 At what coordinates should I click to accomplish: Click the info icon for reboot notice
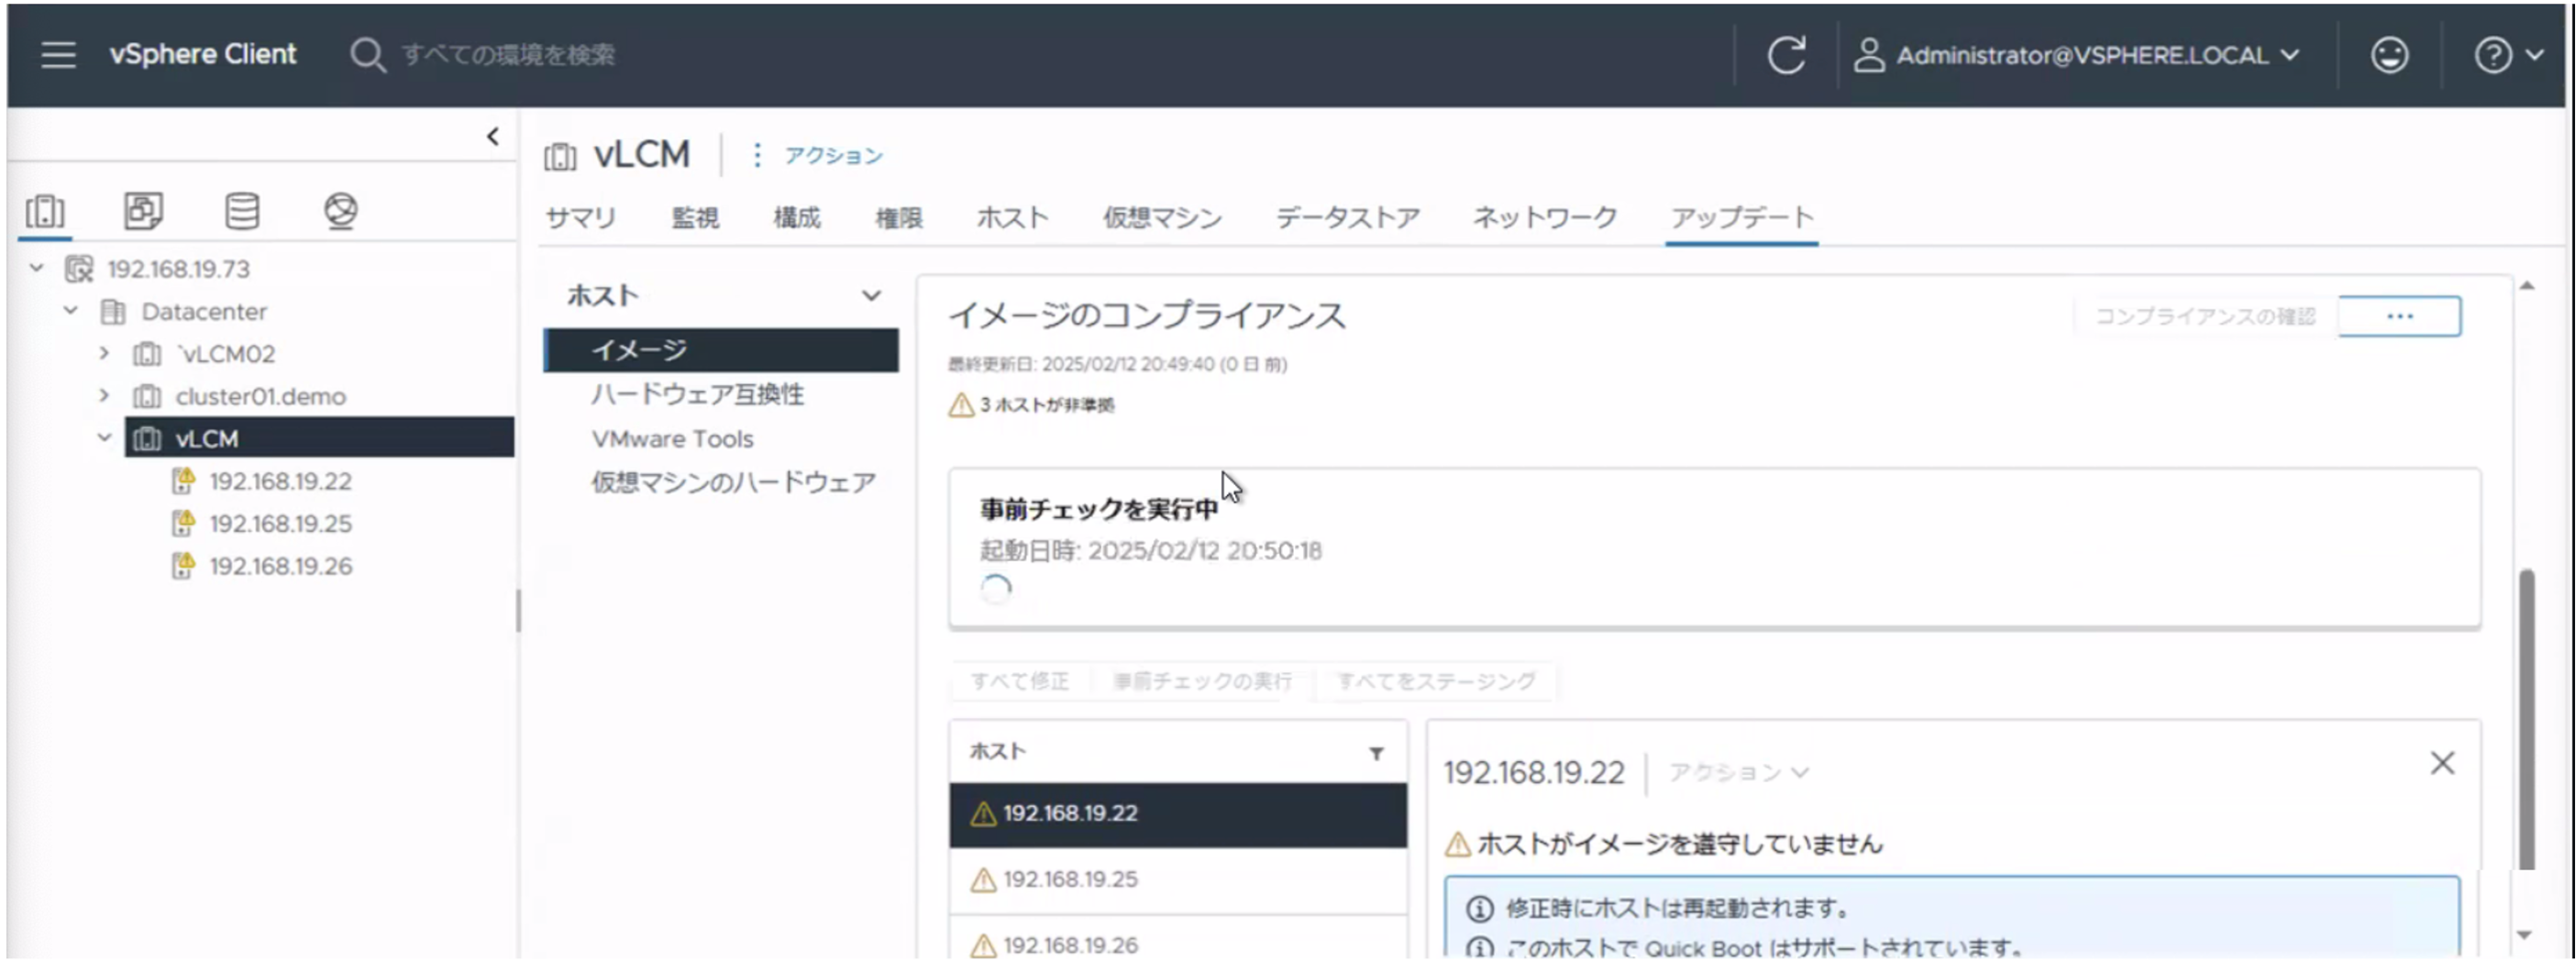[1479, 909]
